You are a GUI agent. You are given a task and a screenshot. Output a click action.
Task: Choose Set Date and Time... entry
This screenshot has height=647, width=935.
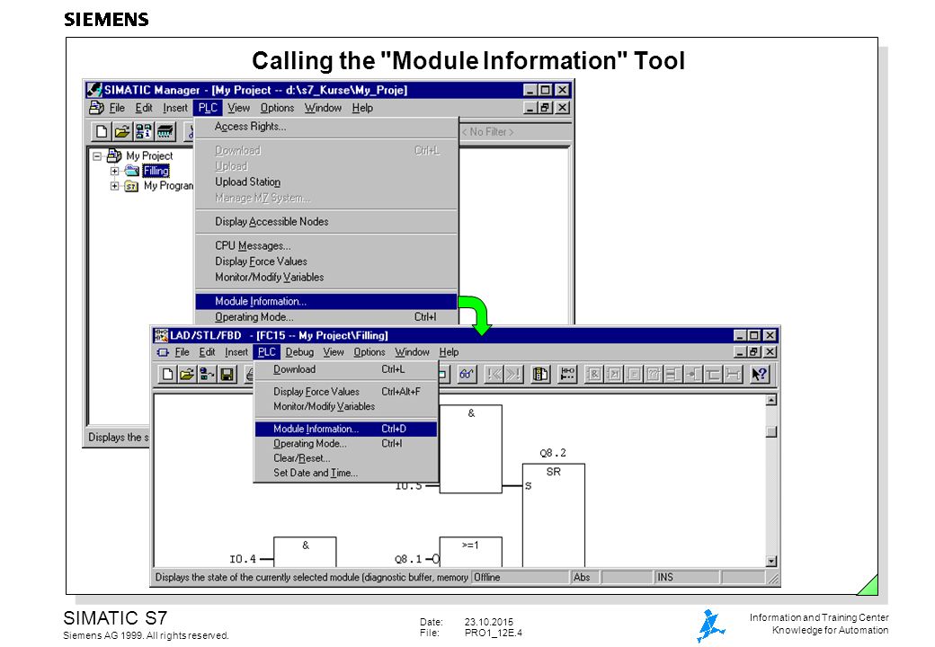tap(346, 473)
